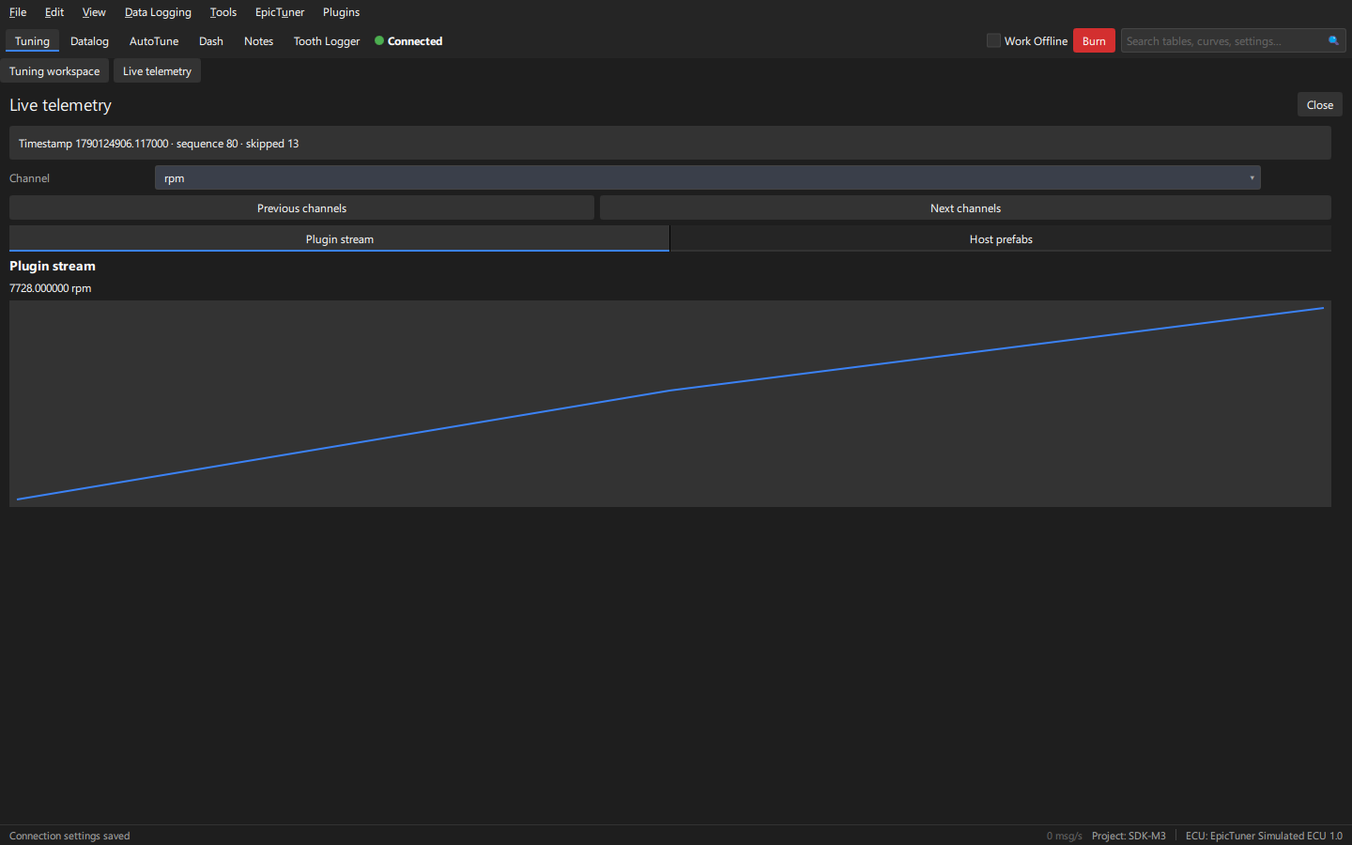Click the 0 msg/s status indicator
The height and width of the screenshot is (845, 1352).
[x=1065, y=836]
